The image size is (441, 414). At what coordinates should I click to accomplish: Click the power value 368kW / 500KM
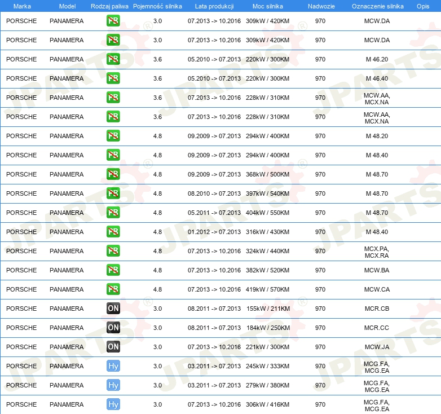(267, 174)
